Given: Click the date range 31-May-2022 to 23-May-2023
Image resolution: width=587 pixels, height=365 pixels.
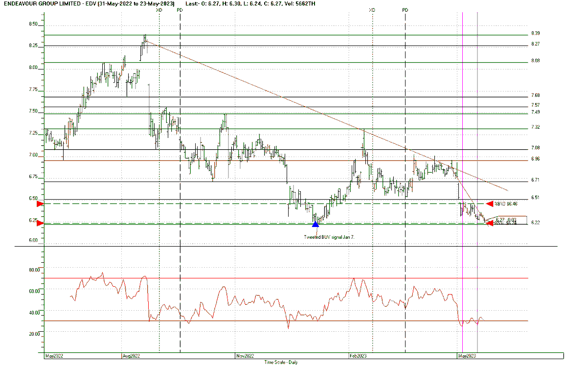Looking at the screenshot, I should point(136,3).
